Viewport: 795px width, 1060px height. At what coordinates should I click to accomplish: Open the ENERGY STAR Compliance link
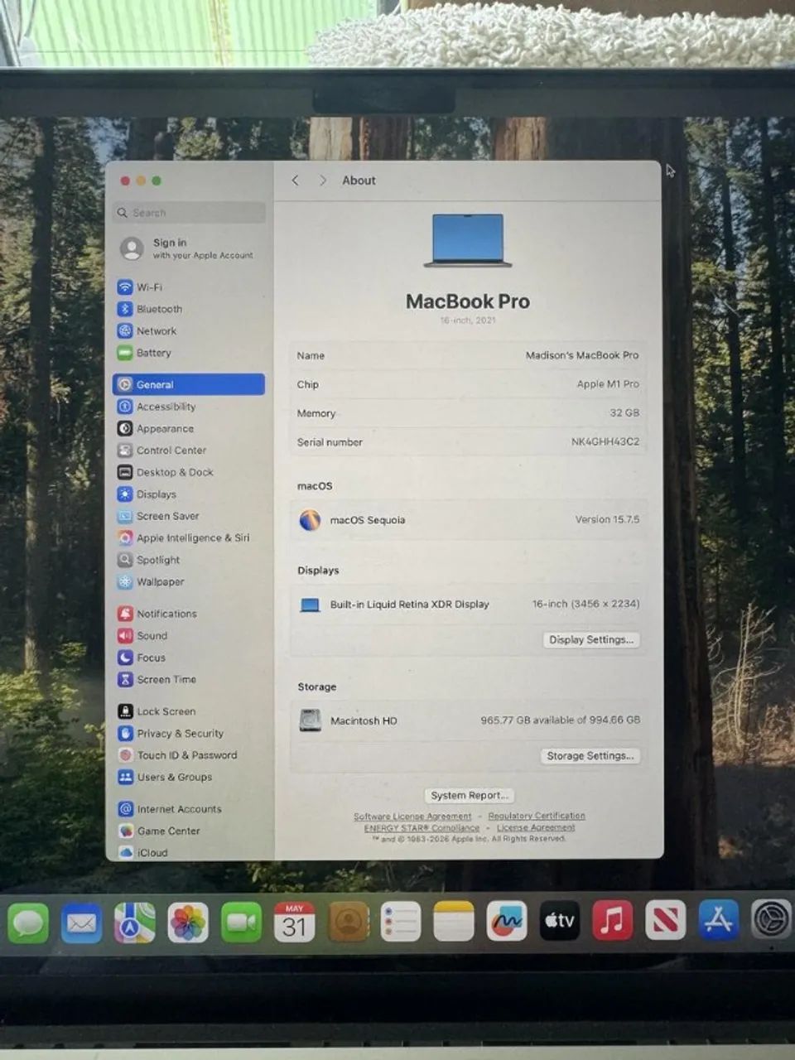click(422, 827)
